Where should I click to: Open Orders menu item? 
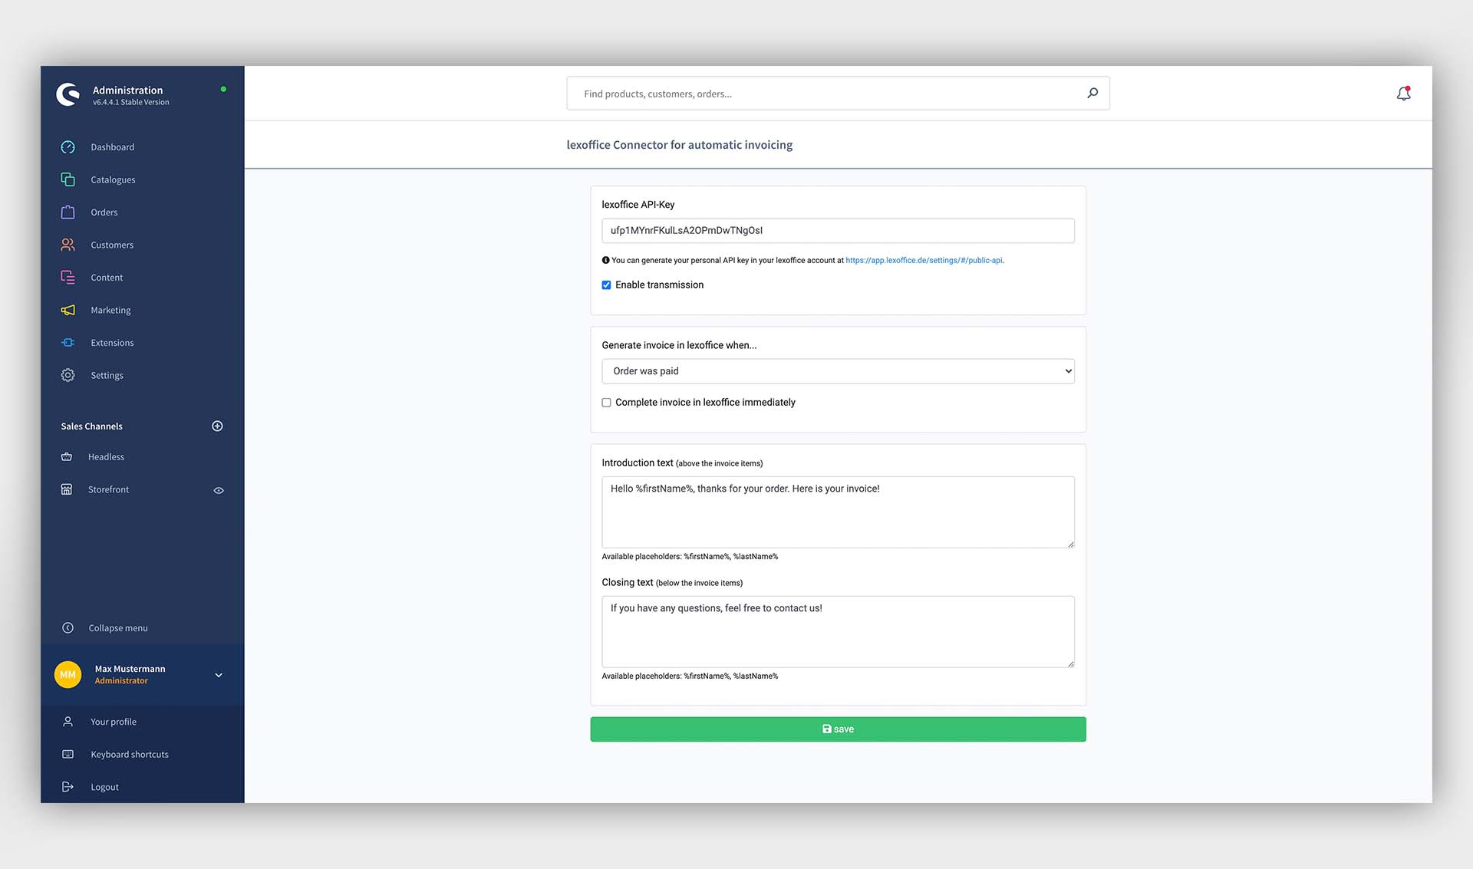tap(104, 212)
